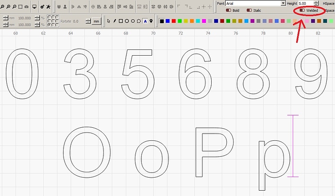Viewport: 335px width, 196px height.
Task: Click the lower 100.000 percent field
Action: coord(25,25)
